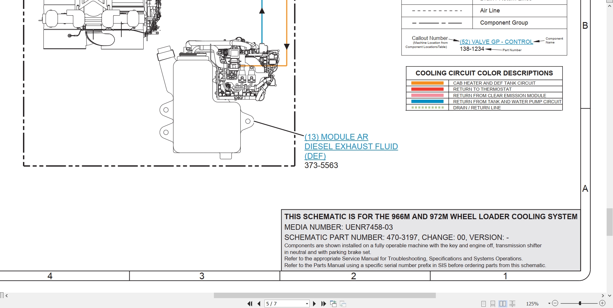Click the red return to thermostat swatch
613x308 pixels.
tap(428, 89)
